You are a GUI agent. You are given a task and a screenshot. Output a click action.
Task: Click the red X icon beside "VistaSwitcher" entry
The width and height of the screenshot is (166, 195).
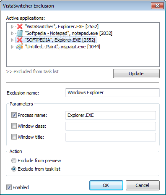coord(20,26)
